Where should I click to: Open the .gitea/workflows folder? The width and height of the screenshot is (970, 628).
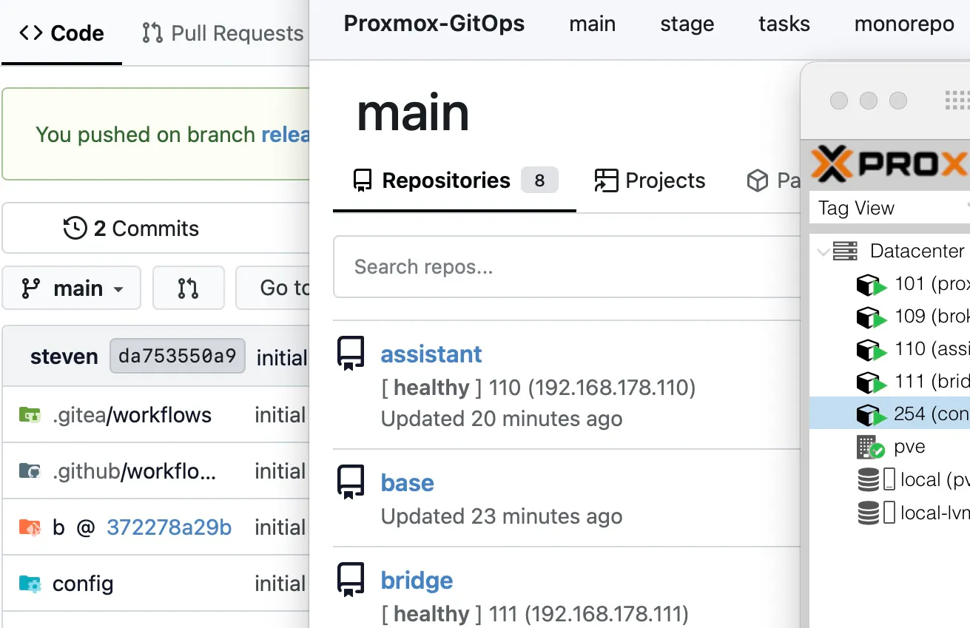click(x=132, y=415)
